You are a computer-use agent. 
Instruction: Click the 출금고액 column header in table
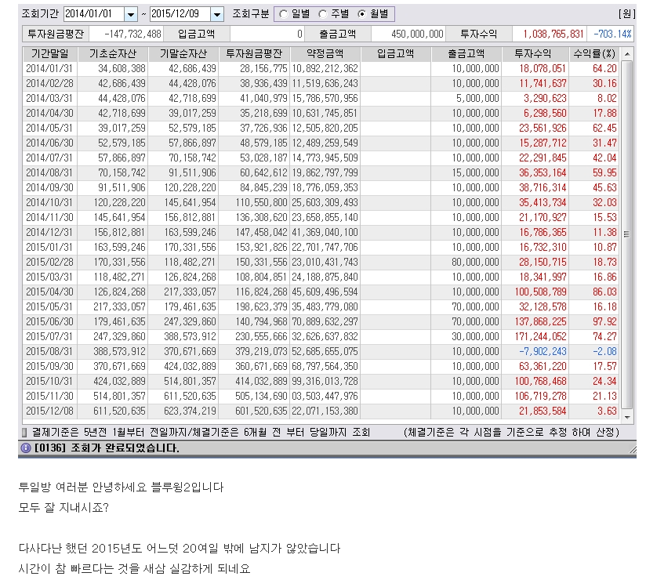(466, 53)
